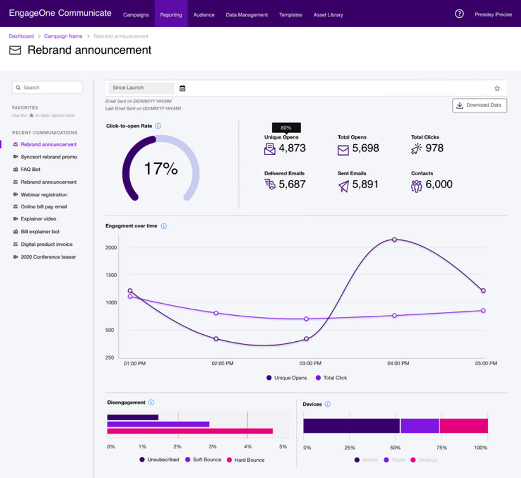Click the help question mark icon
The height and width of the screenshot is (478, 521).
[459, 14]
